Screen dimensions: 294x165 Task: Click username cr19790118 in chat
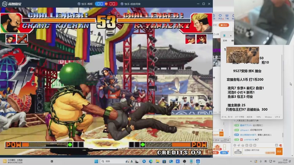tap(249, 140)
